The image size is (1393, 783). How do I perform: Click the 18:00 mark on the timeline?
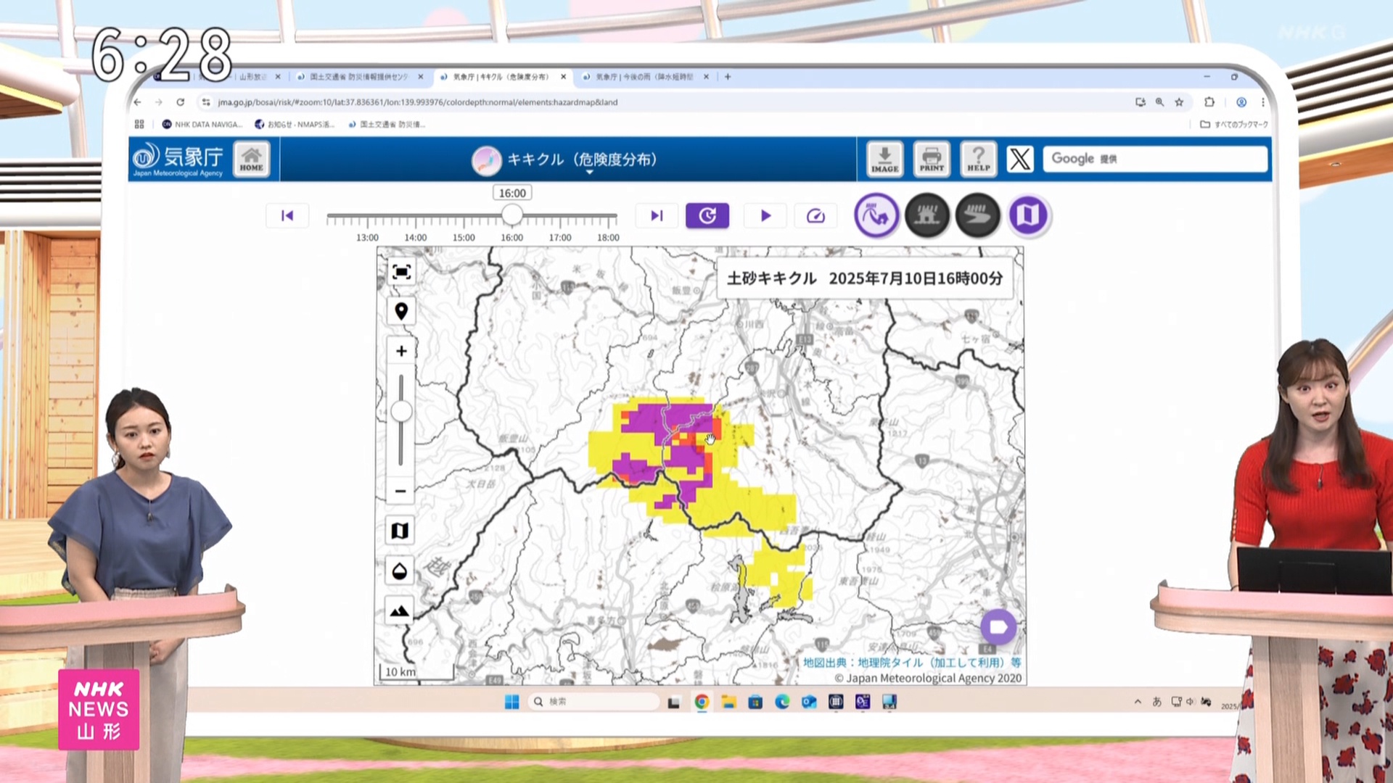[x=608, y=237]
